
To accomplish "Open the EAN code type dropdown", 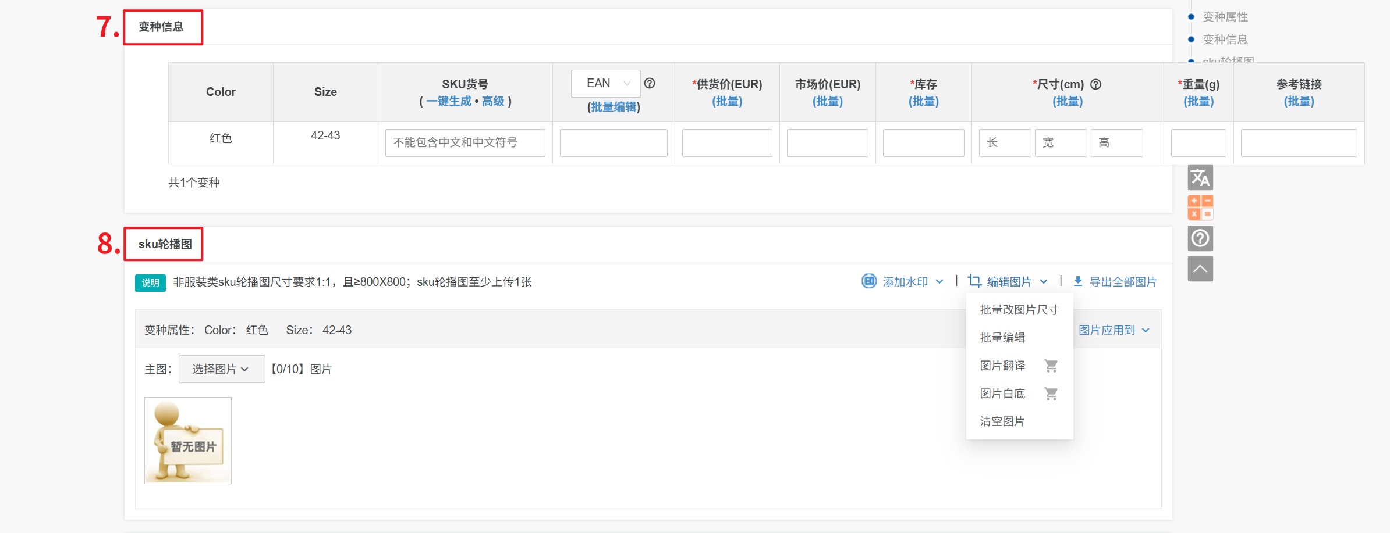I will pos(605,83).
